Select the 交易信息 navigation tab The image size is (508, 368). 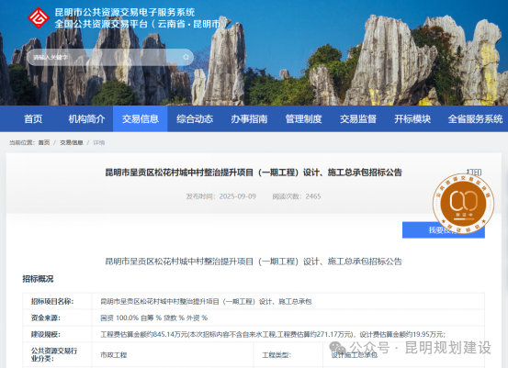click(141, 118)
